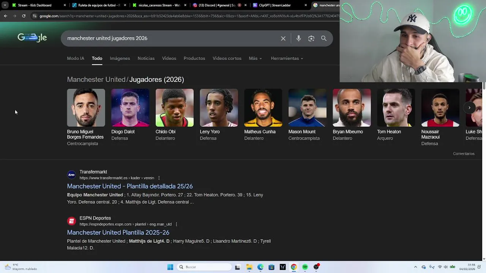The width and height of the screenshot is (486, 273).
Task: Open the weather widget on the taskbar
Action: [21, 267]
